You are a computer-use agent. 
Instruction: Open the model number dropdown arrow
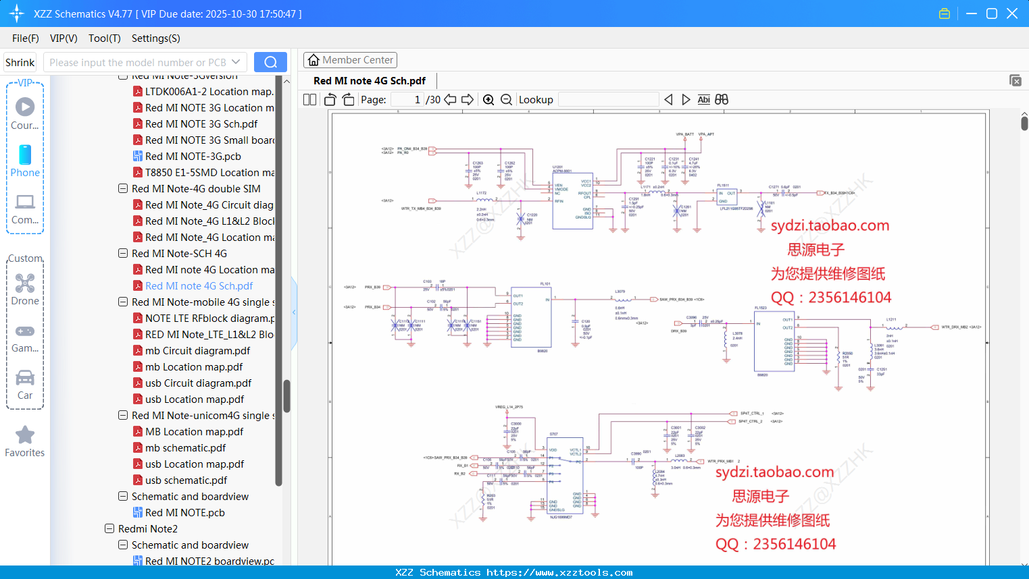click(x=236, y=62)
